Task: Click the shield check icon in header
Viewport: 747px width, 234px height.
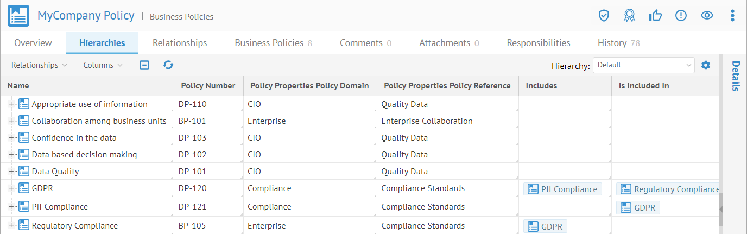Action: (604, 16)
